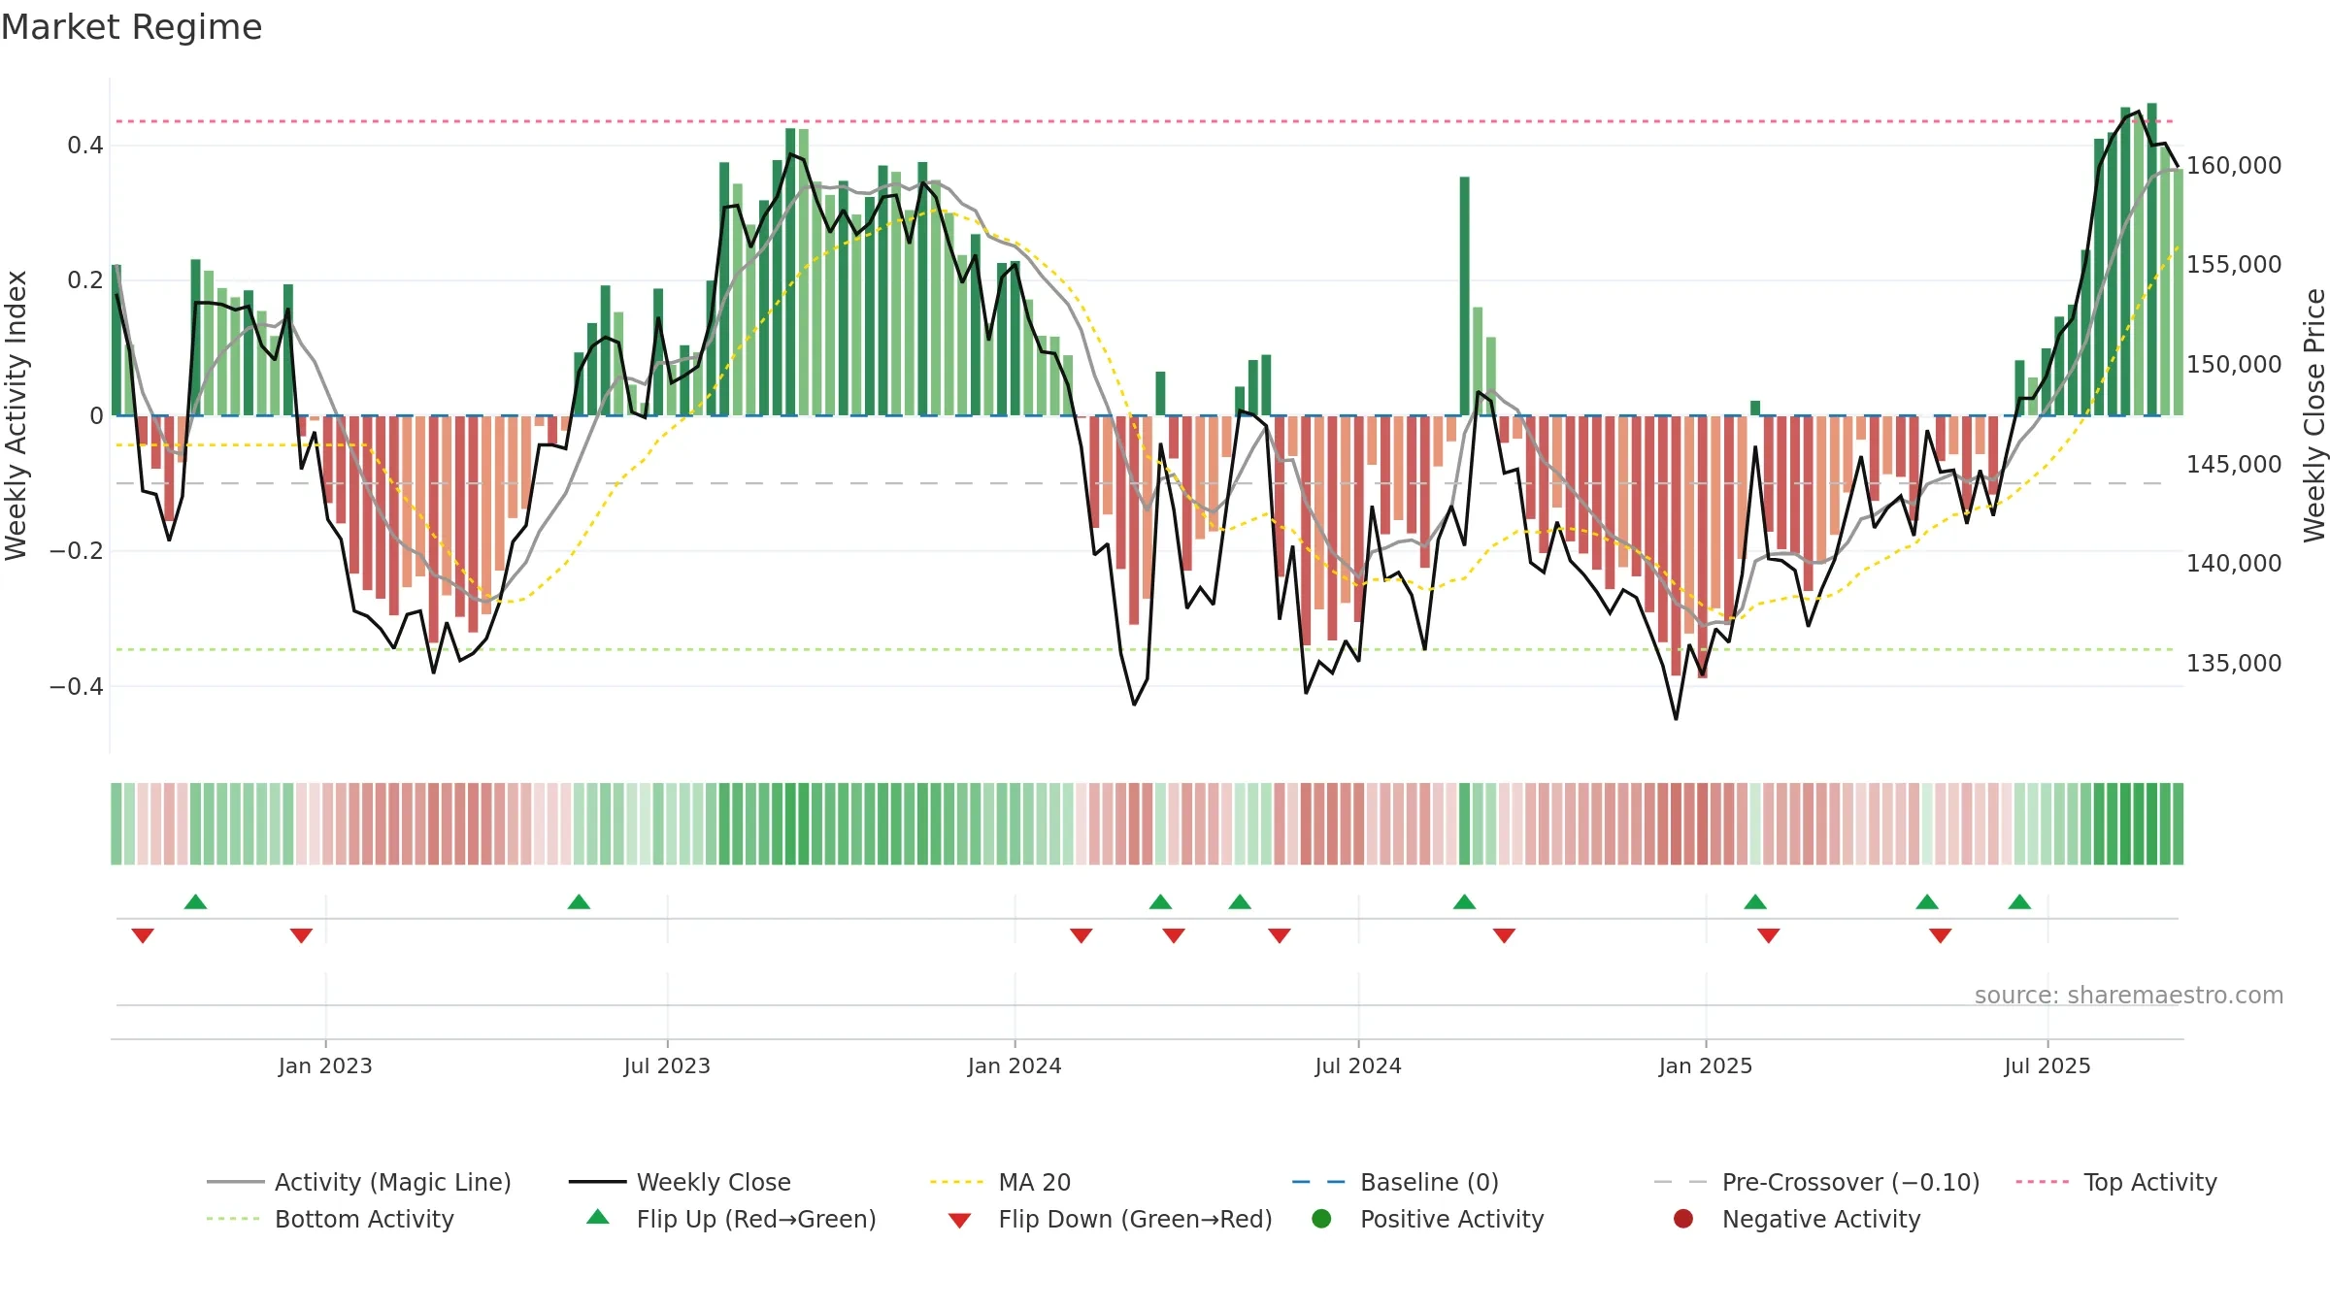
Task: Click the Baseline (0) legend entry
Action: coord(1396,1182)
